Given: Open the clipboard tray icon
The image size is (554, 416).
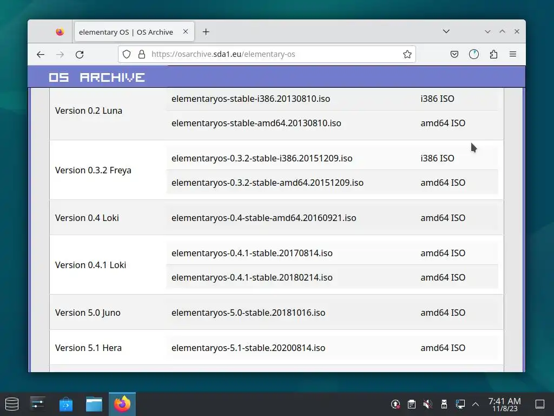Looking at the screenshot, I should [x=412, y=404].
